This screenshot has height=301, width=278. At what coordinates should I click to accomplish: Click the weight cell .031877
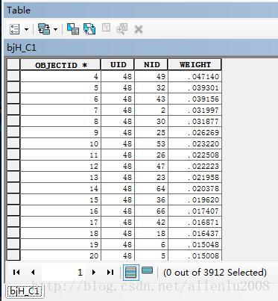[x=195, y=121]
